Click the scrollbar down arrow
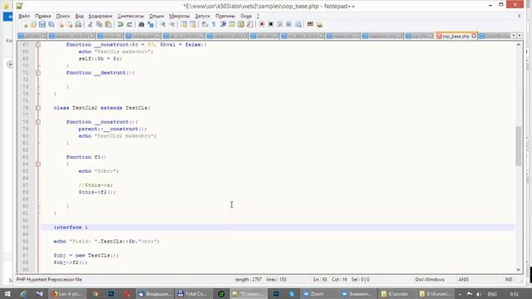Image resolution: width=532 pixels, height=299 pixels. (519, 269)
